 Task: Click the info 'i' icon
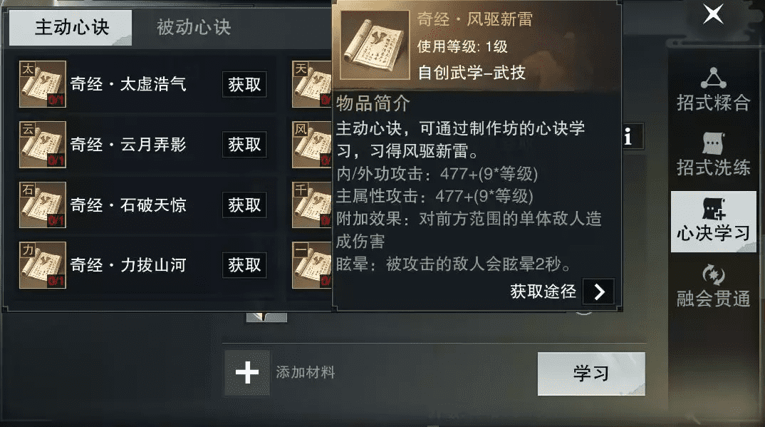(631, 136)
